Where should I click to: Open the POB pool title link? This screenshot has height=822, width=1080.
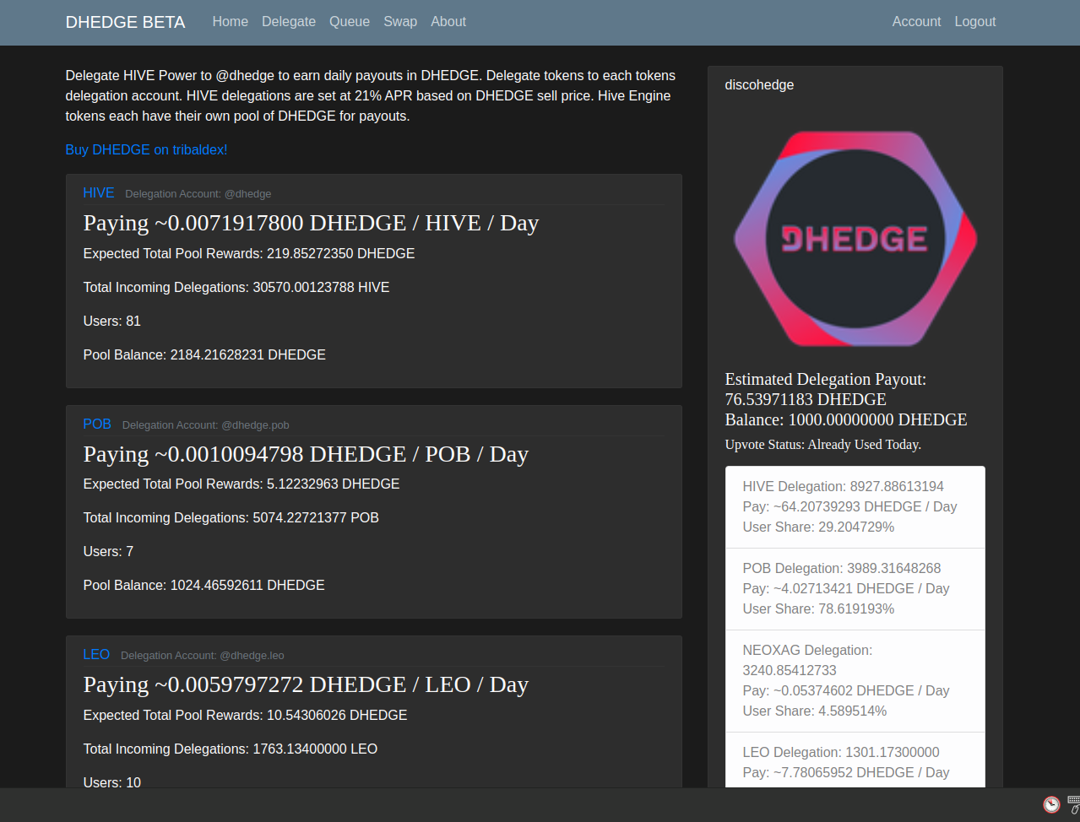point(97,425)
